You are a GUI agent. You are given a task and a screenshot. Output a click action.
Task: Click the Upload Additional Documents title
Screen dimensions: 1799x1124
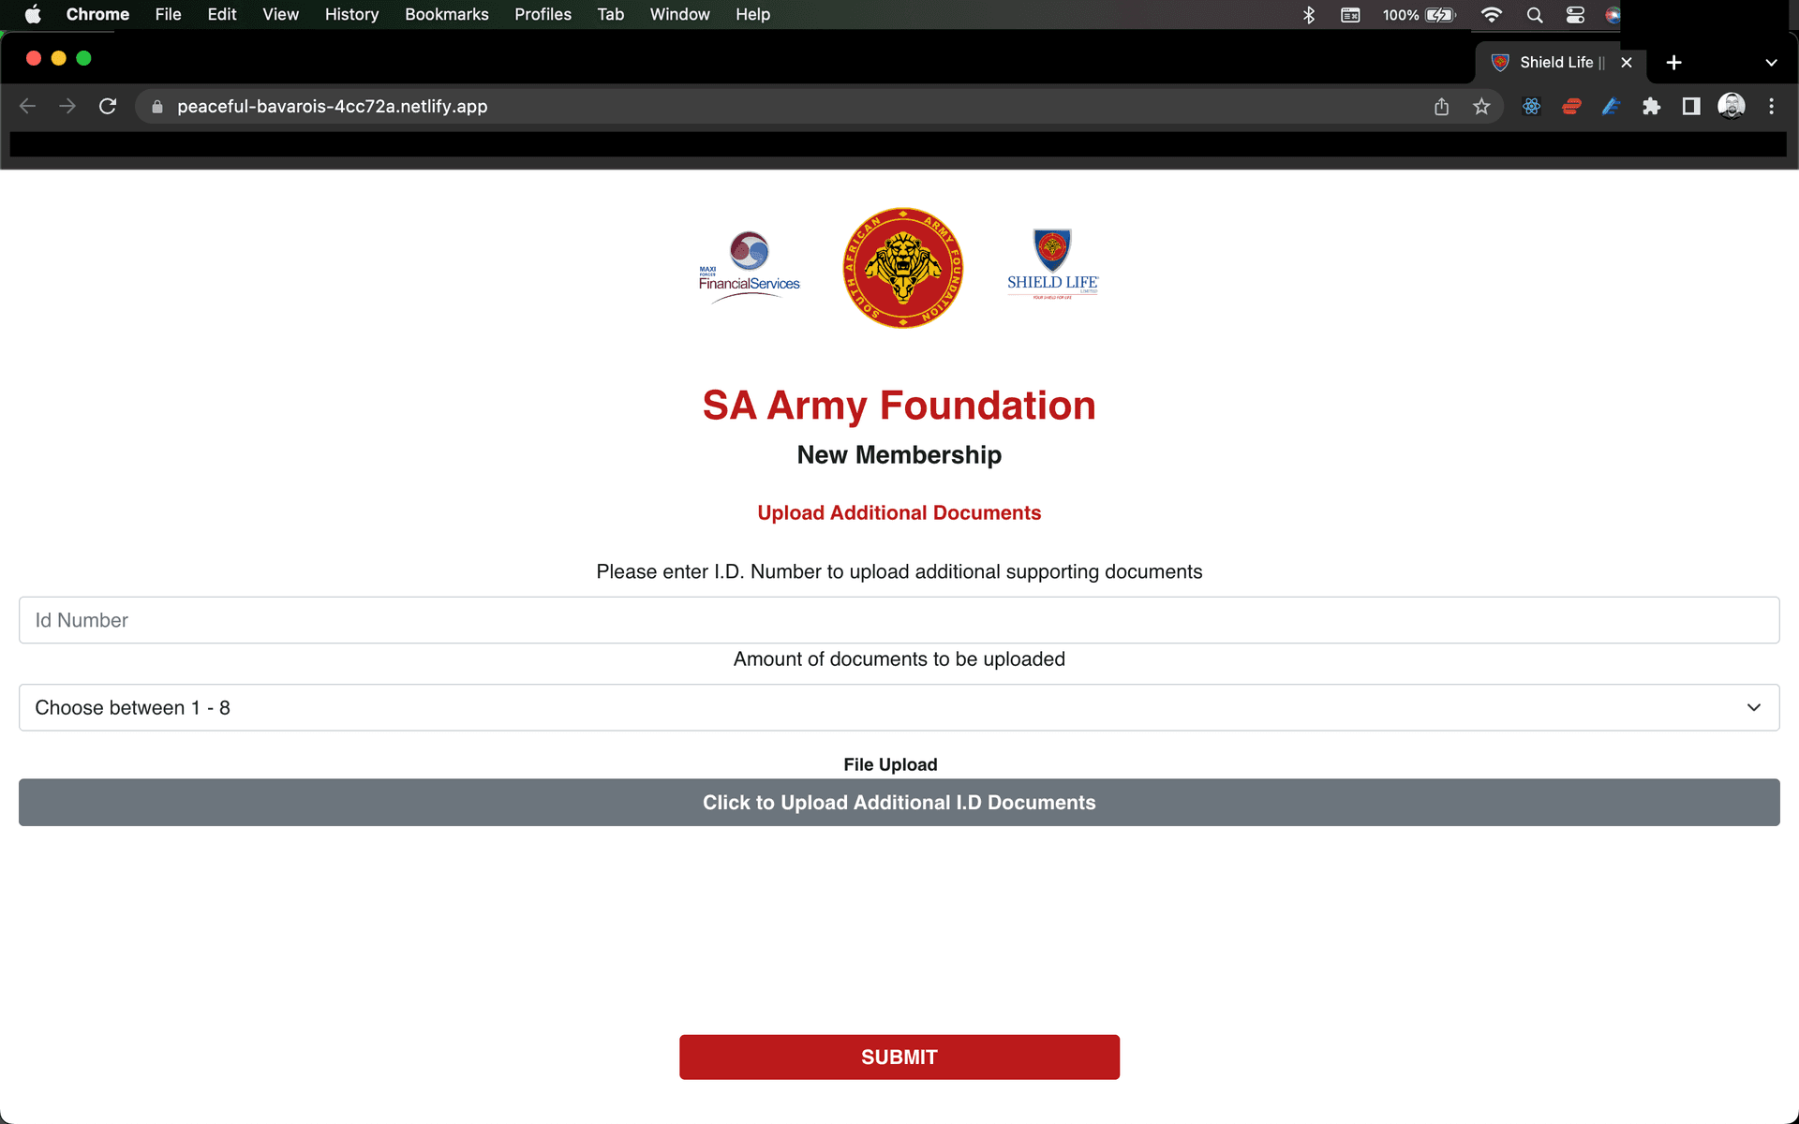pos(899,513)
